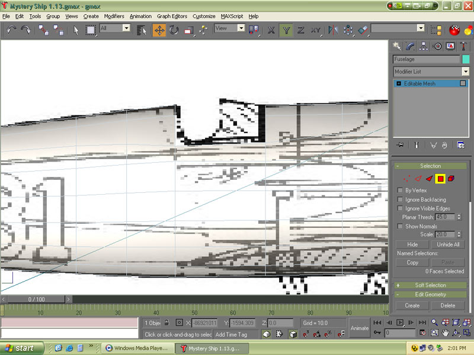Open the Graph Editors menu
The width and height of the screenshot is (474, 355).
tap(172, 17)
